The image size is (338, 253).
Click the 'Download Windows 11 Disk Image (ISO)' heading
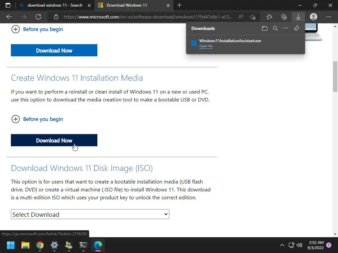(x=82, y=168)
